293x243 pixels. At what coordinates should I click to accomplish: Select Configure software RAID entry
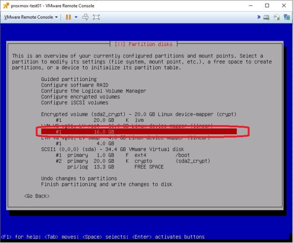point(75,85)
